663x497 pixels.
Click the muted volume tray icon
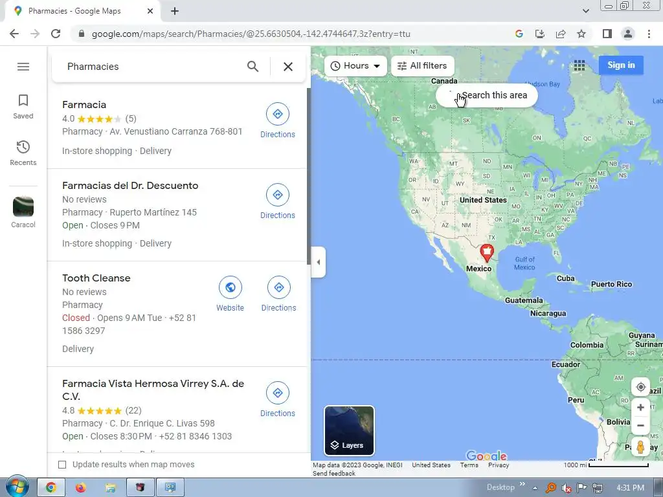coord(566,488)
